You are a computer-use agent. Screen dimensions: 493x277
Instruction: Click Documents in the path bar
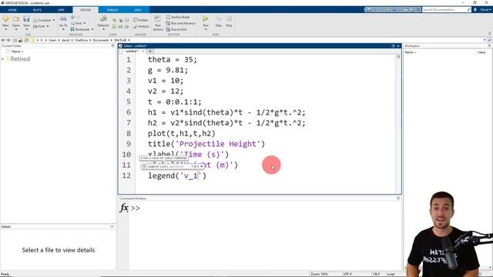[101, 40]
